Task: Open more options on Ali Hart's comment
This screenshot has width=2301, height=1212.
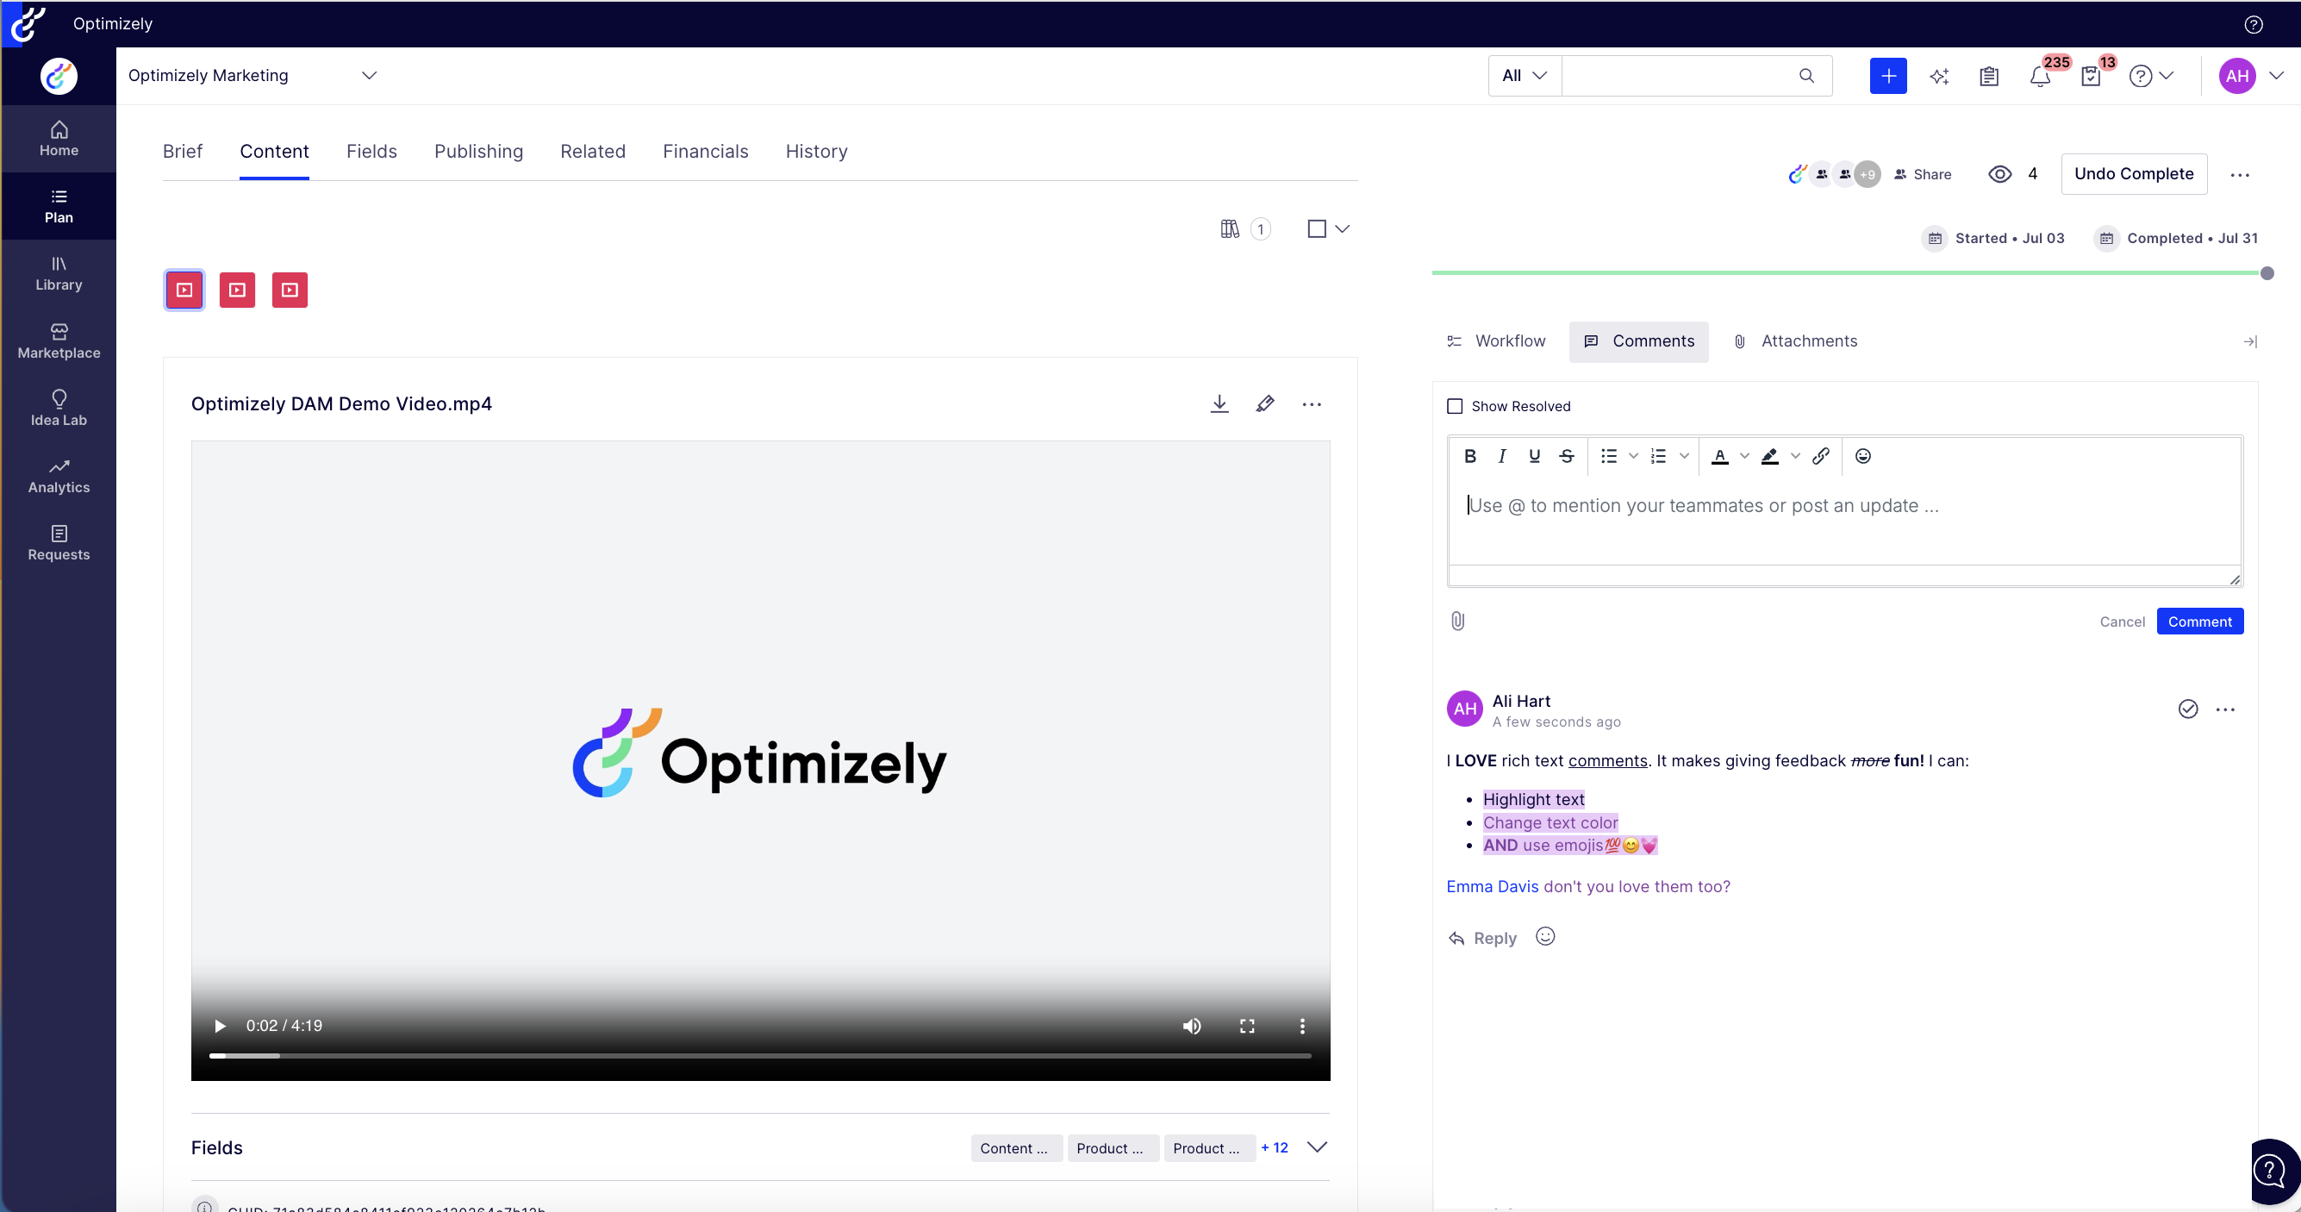Action: point(2224,710)
